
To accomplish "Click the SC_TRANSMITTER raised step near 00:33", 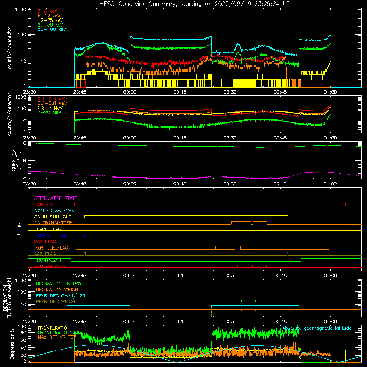I will (241, 222).
